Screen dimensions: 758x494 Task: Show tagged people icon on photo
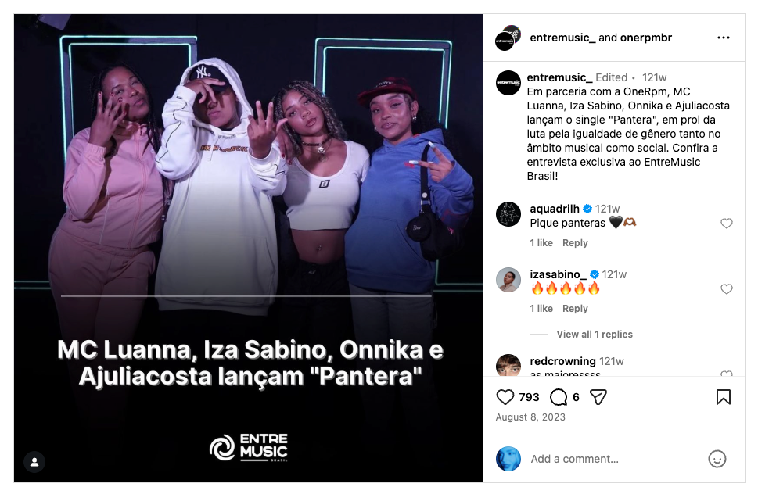(34, 462)
